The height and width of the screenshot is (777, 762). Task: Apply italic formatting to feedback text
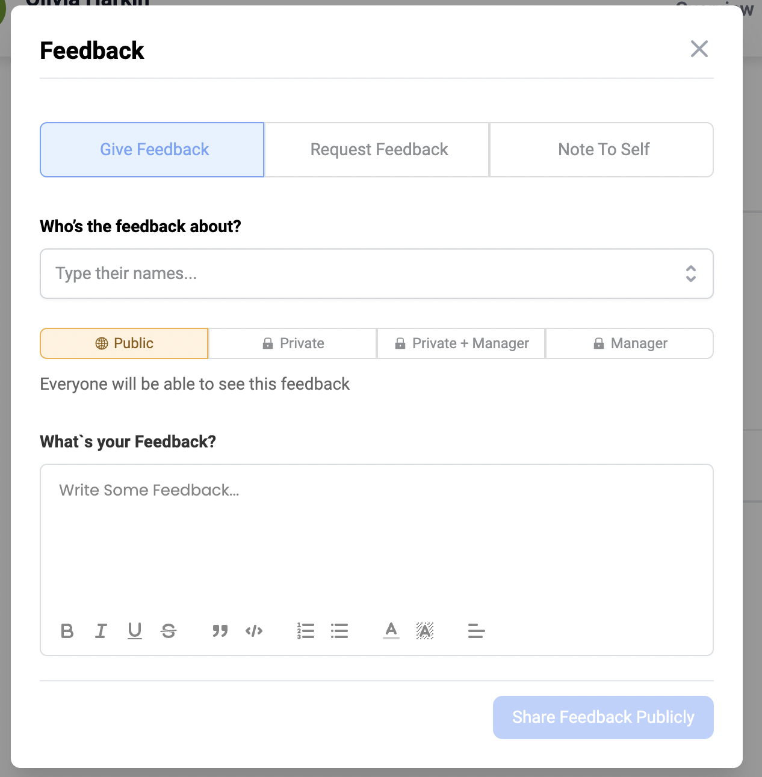101,631
